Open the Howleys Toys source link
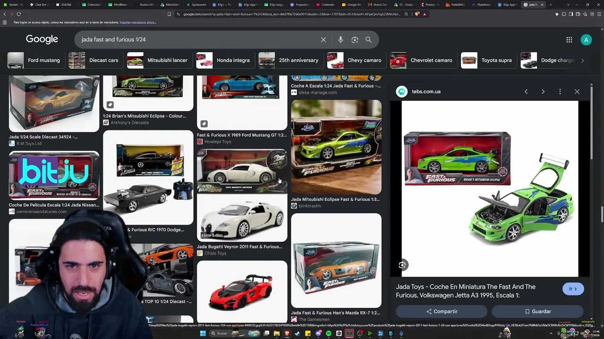This screenshot has height=339, width=604. [x=218, y=142]
